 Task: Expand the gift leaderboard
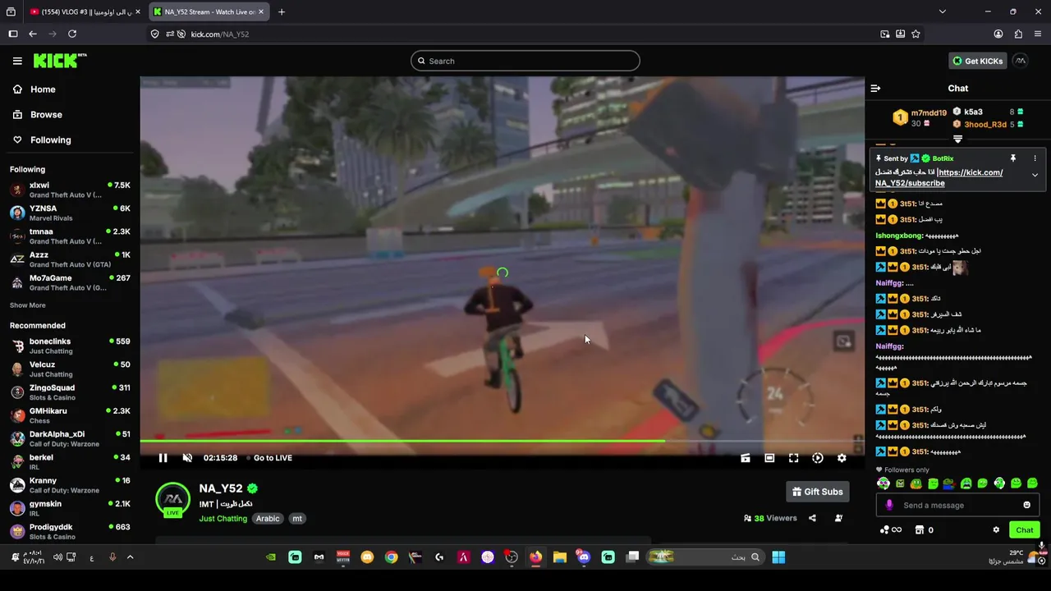click(957, 139)
